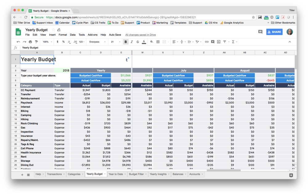
Task: Open the Auto Save menu
Action: pyautogui.click(x=115, y=35)
